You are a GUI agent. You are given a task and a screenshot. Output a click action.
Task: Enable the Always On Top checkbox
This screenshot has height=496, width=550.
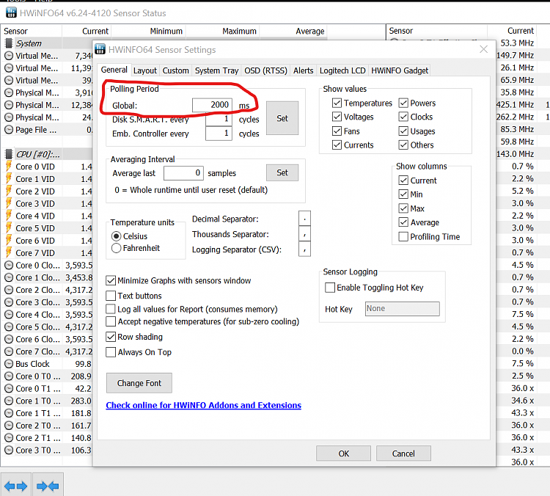[x=111, y=352]
